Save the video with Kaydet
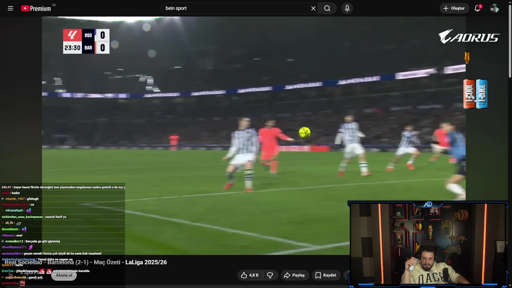 click(x=326, y=275)
